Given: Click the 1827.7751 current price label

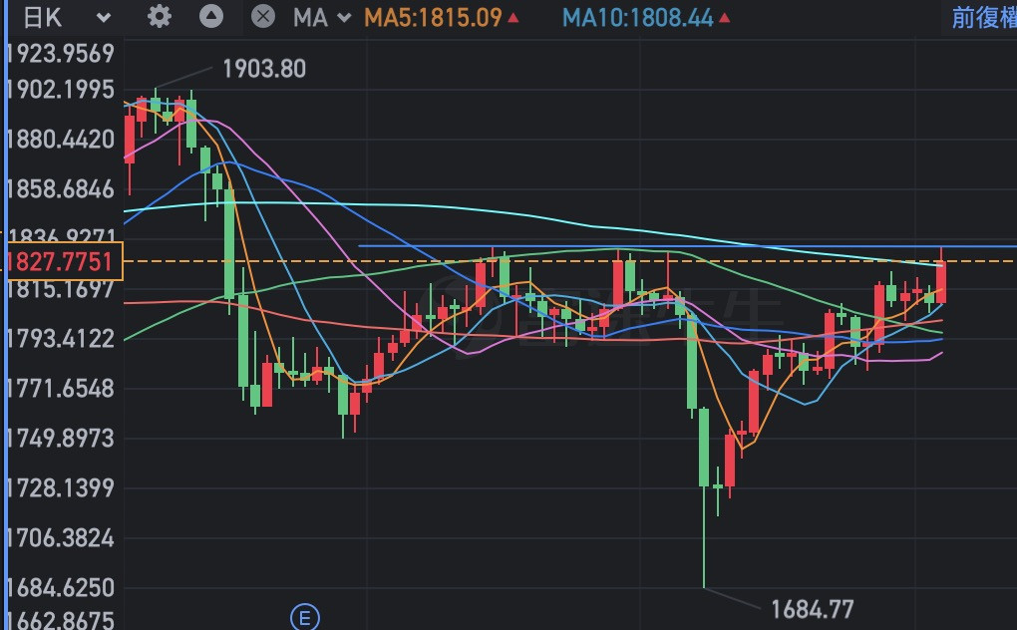Looking at the screenshot, I should pos(63,261).
